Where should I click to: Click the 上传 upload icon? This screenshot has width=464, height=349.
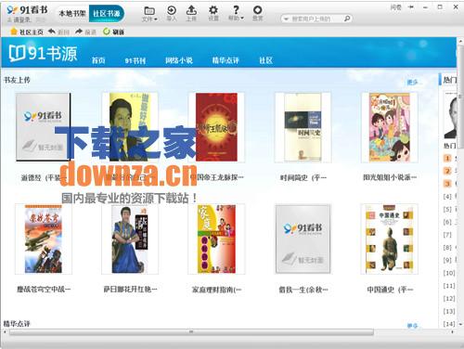click(x=191, y=10)
